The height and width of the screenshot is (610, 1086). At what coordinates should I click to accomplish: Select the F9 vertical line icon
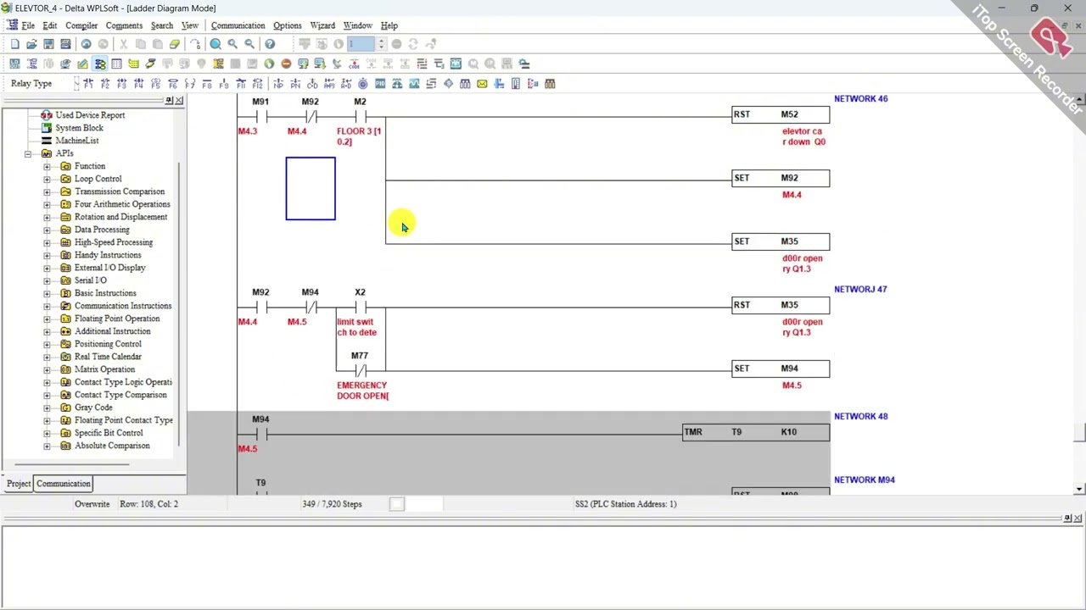(x=224, y=84)
